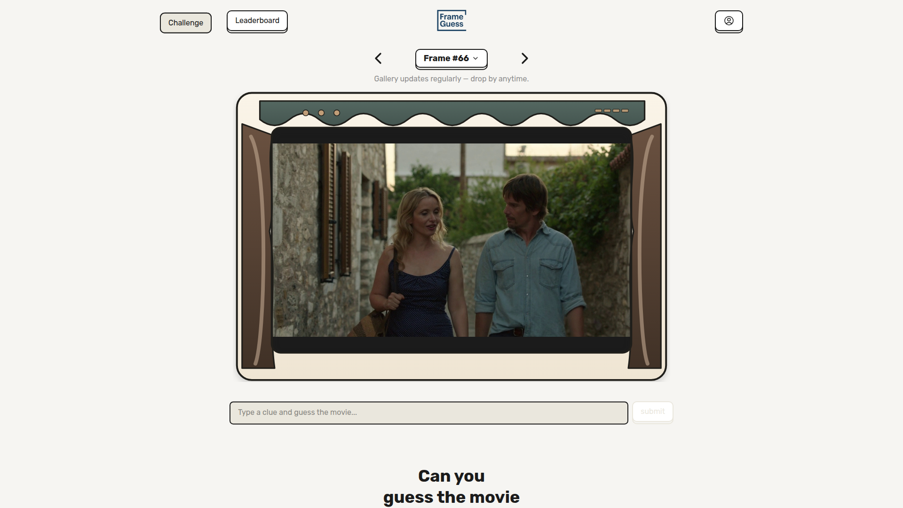Go to the previous frame arrow
Screen dimensions: 903x508
378,58
